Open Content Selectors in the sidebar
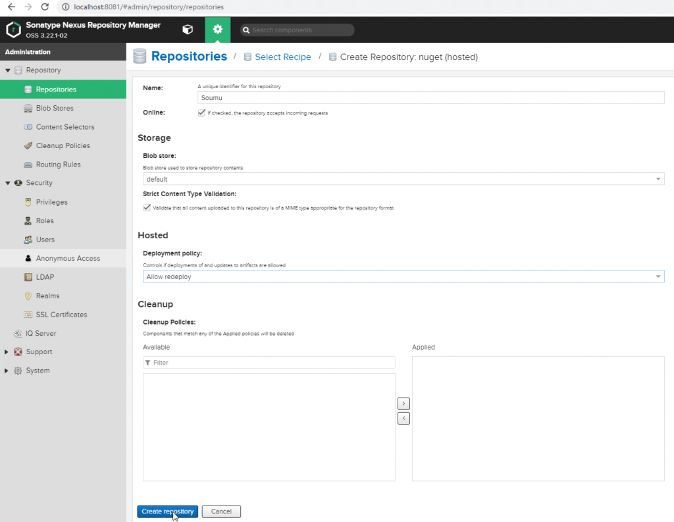The width and height of the screenshot is (674, 522). [x=63, y=127]
